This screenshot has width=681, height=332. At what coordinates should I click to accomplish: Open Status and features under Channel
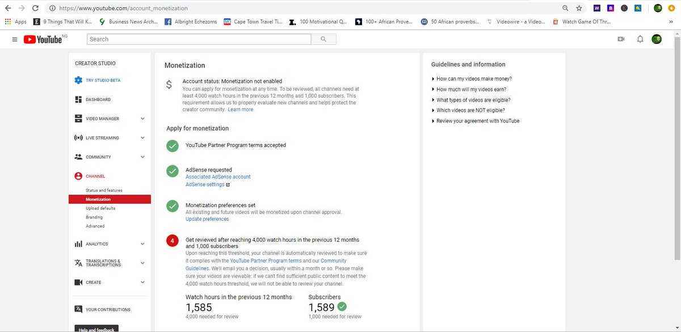click(104, 190)
